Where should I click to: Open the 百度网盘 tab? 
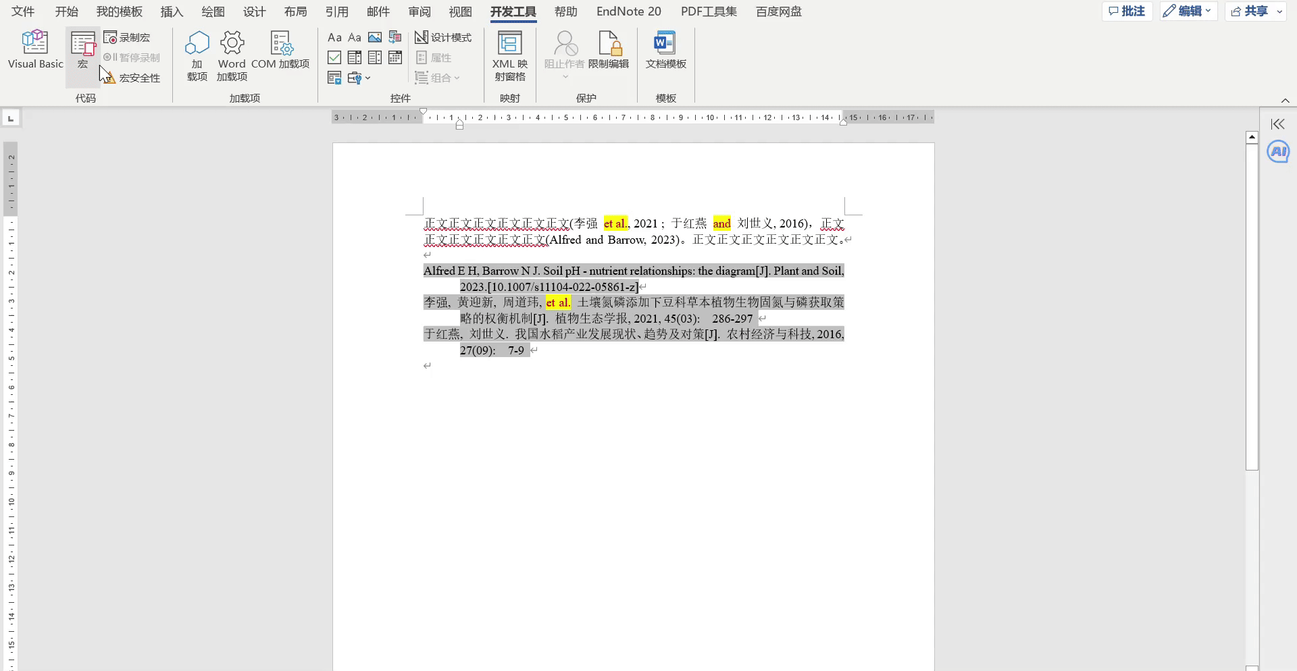(778, 11)
